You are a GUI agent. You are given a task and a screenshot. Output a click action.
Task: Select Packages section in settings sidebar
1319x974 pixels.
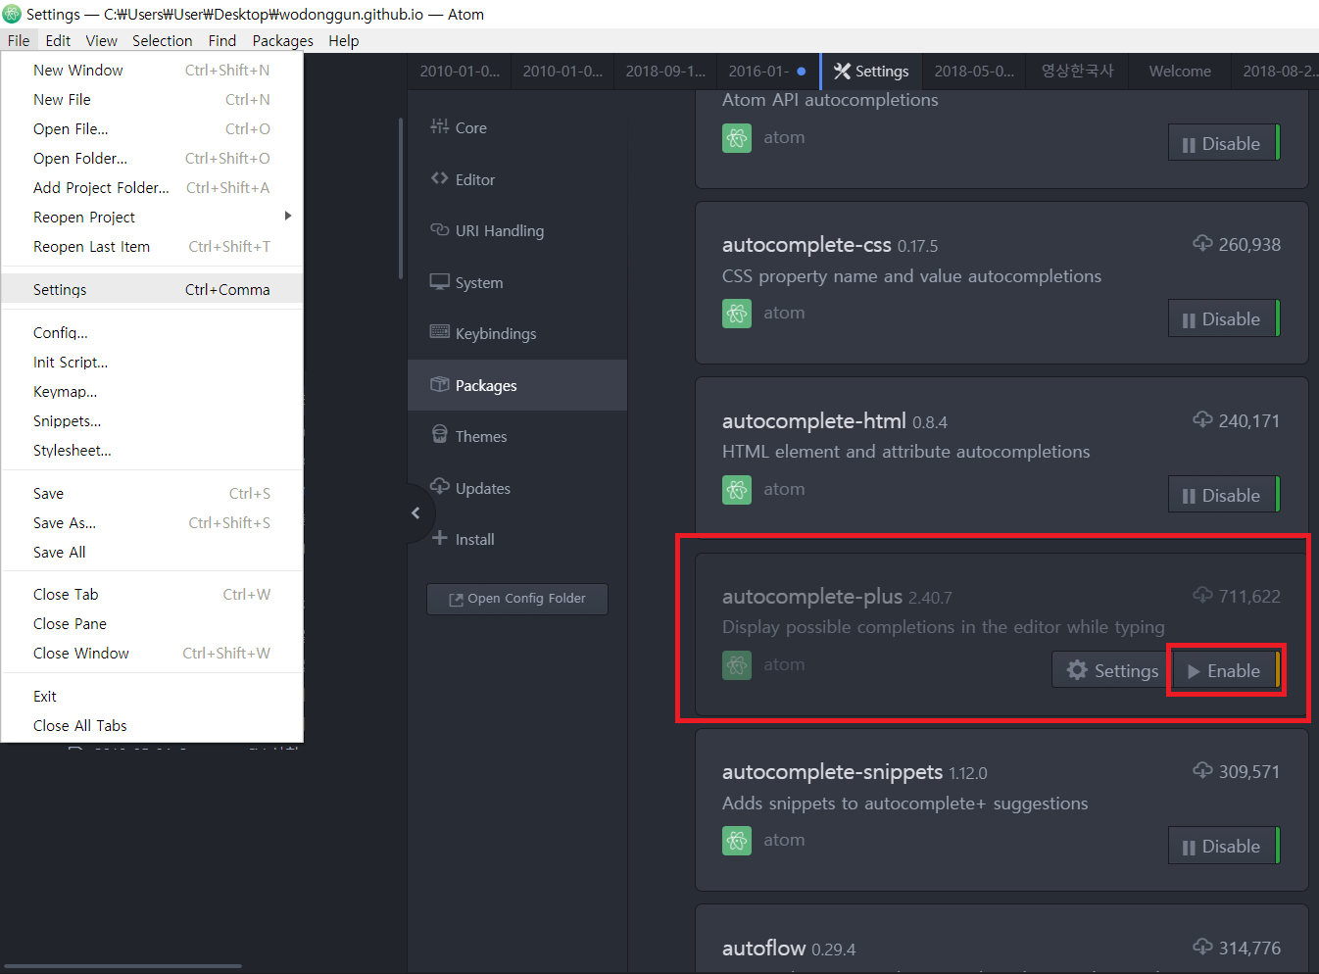tap(517, 385)
